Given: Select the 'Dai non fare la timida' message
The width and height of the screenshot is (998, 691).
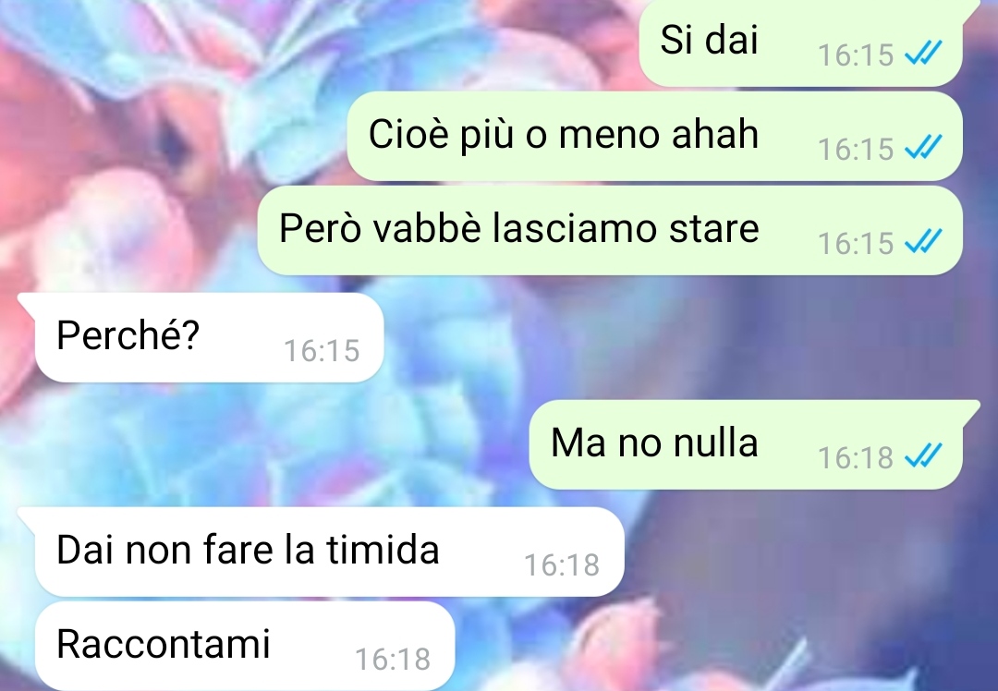Looking at the screenshot, I should [x=329, y=552].
